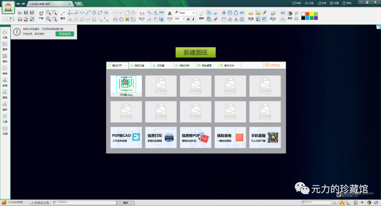Open the VIP专区 tab
The width and height of the screenshot is (381, 206).
click(x=274, y=65)
